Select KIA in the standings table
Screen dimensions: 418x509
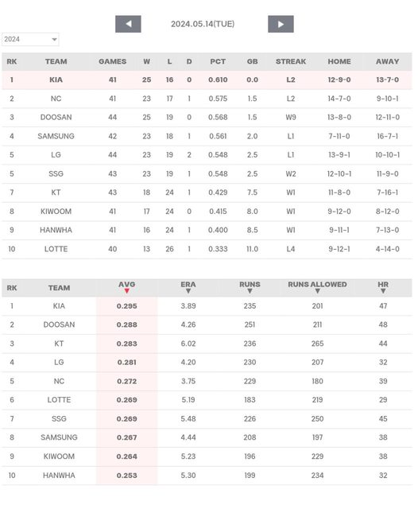[x=56, y=80]
